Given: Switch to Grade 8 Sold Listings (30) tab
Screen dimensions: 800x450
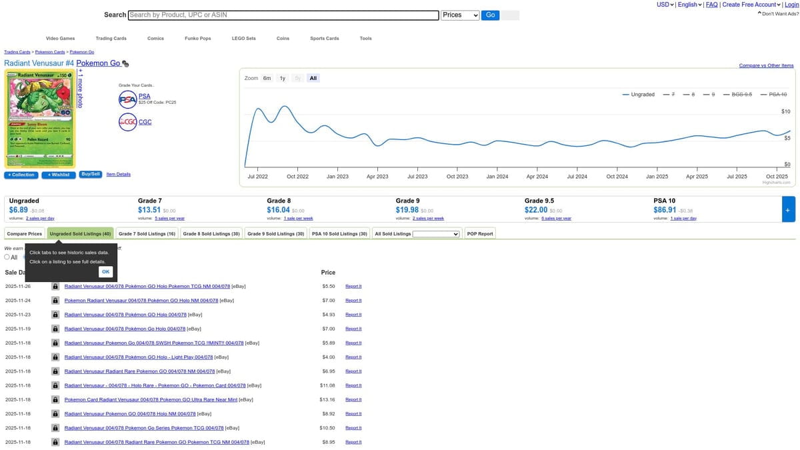Looking at the screenshot, I should [x=211, y=234].
